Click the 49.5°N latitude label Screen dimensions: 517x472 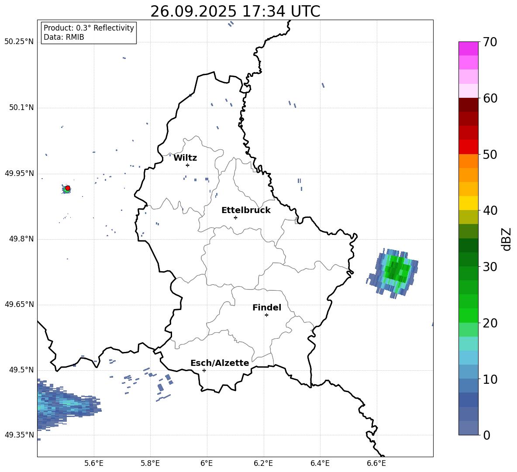point(21,370)
